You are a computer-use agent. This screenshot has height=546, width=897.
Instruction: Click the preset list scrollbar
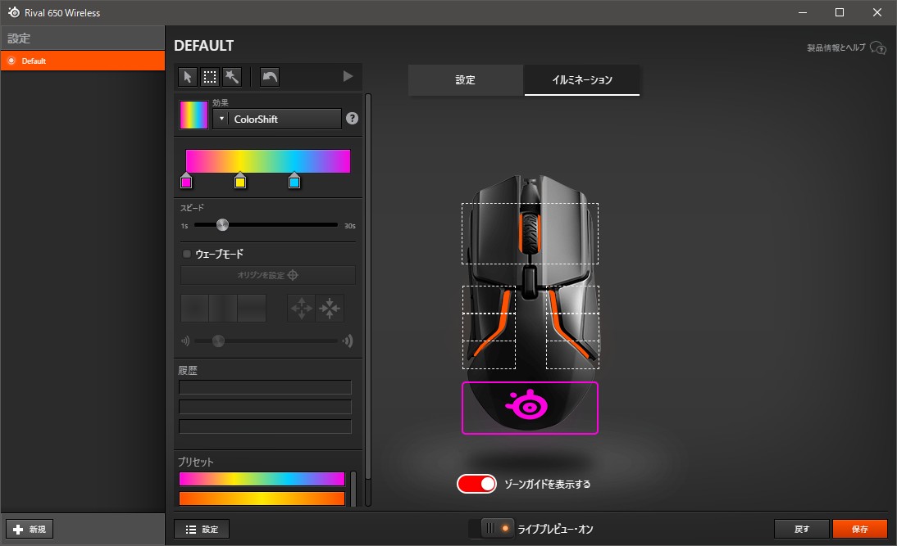click(353, 489)
